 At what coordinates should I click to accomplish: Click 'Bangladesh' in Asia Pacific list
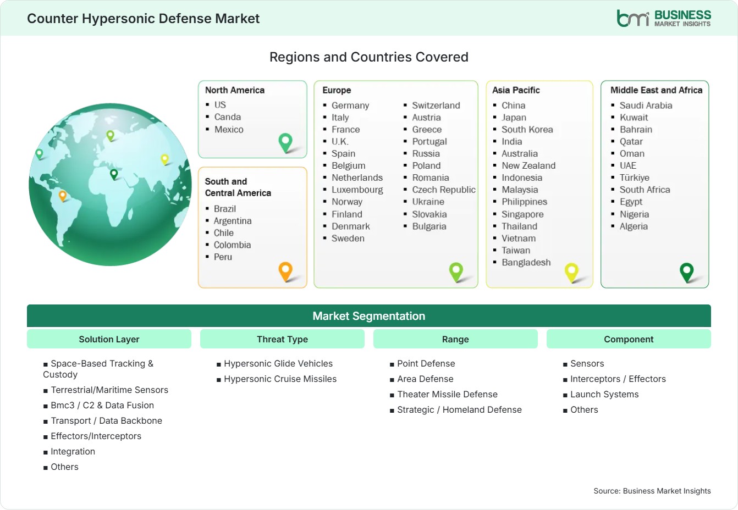tap(526, 263)
